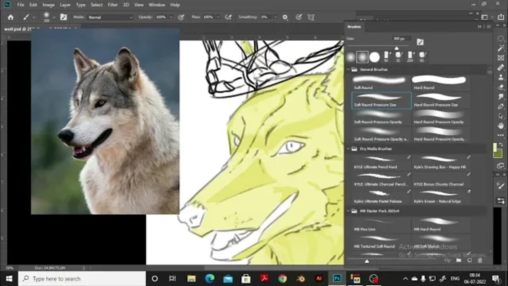Create a new brush icon
Viewport: 508px width, 286px height.
click(x=469, y=261)
